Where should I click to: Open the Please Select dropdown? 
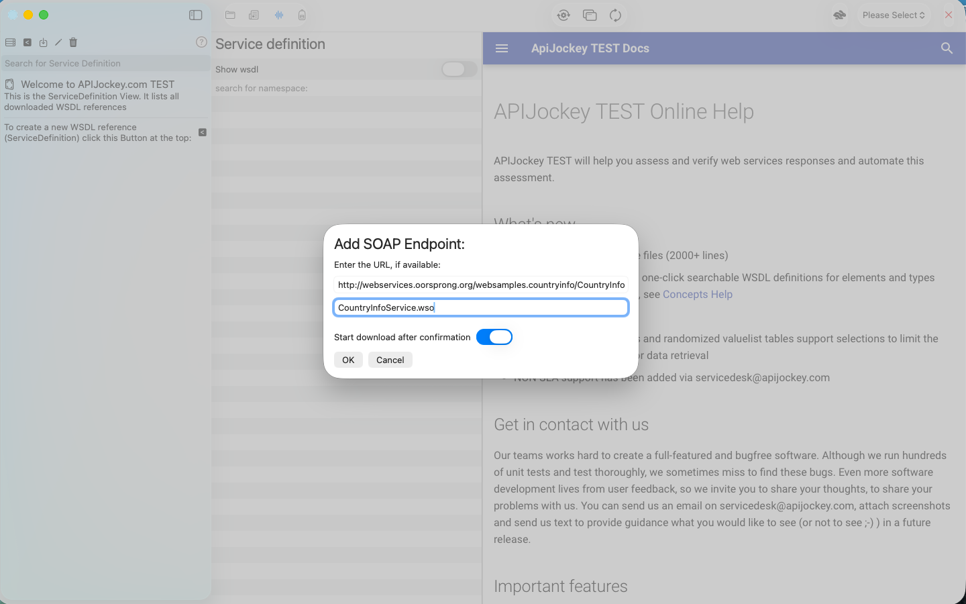tap(893, 15)
